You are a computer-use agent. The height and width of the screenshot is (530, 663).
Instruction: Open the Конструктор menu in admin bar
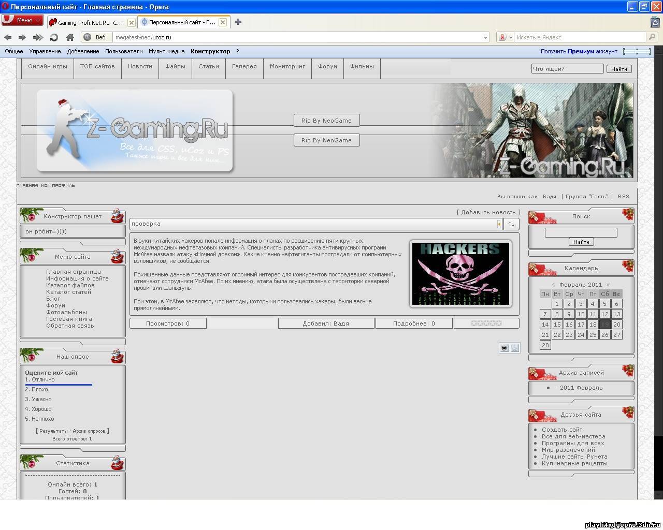tap(210, 51)
